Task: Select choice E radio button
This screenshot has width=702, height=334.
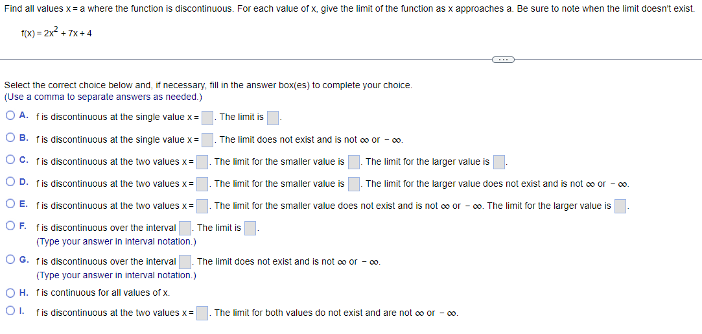Action: pos(10,204)
